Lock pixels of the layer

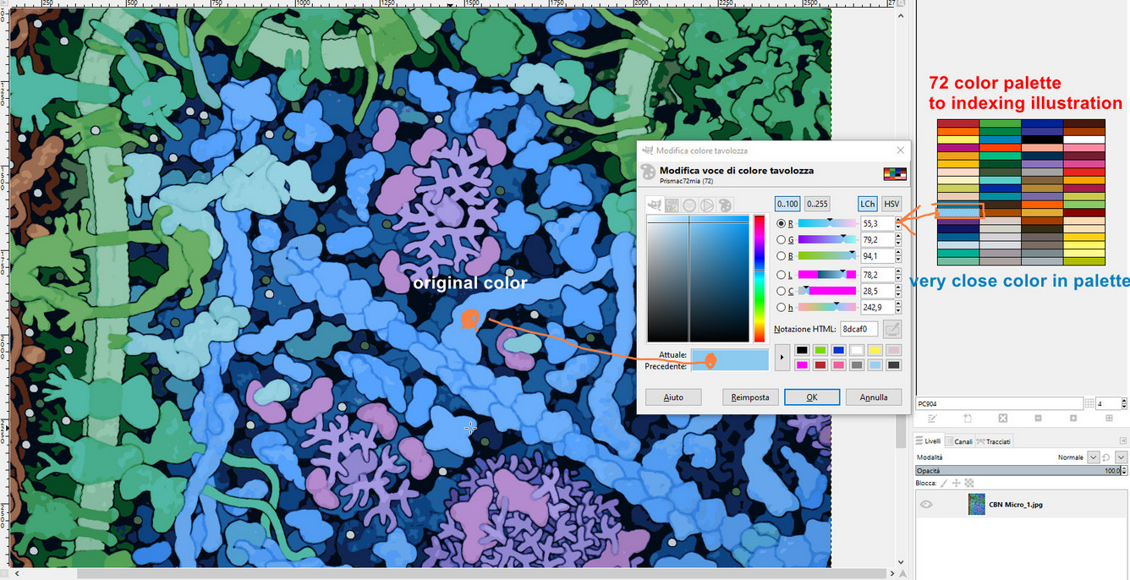tap(945, 483)
